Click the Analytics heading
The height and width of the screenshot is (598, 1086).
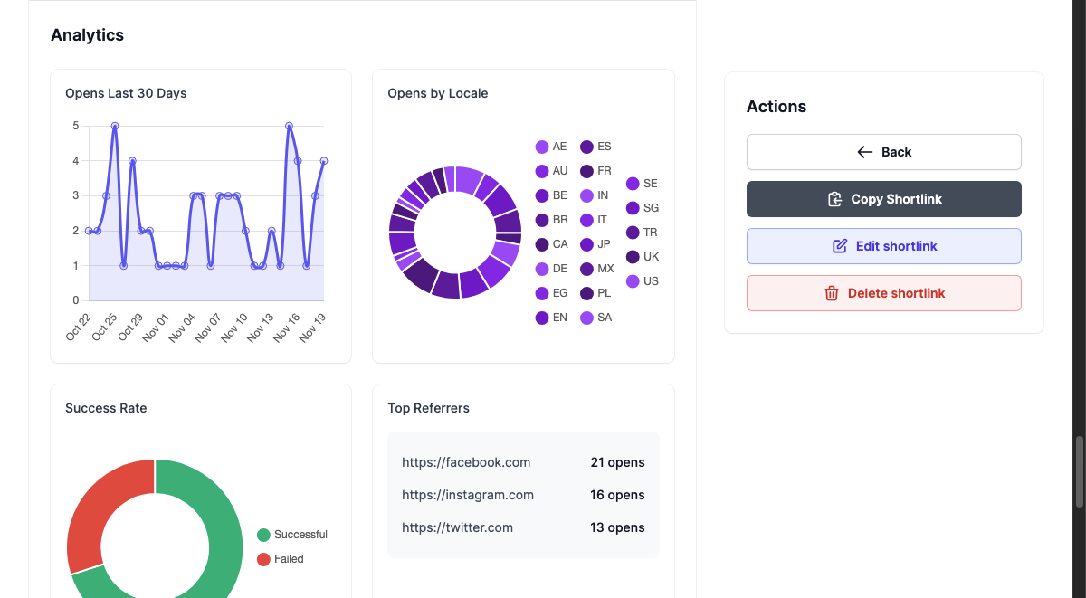(87, 35)
